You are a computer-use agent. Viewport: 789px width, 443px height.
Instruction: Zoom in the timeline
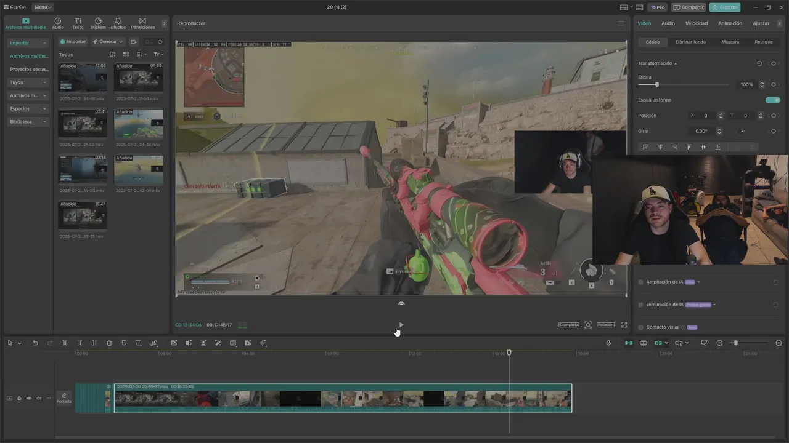click(779, 343)
